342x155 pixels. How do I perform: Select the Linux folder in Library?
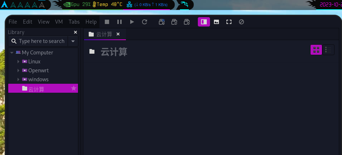click(34, 62)
